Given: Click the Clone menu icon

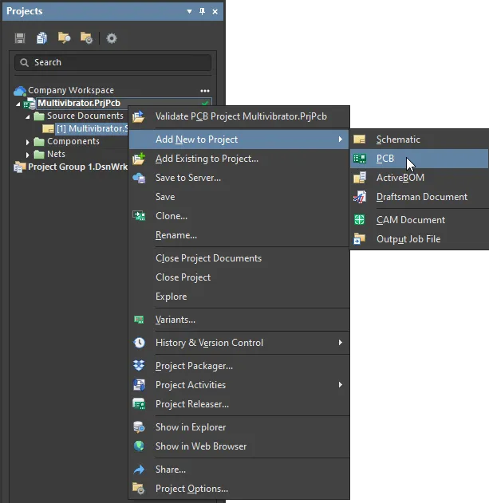Looking at the screenshot, I should [139, 216].
